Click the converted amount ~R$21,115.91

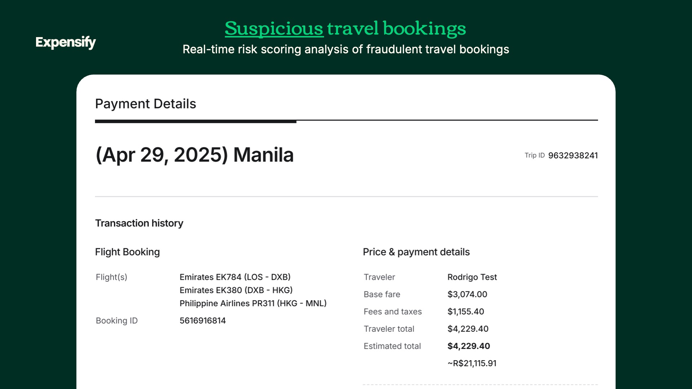pos(472,363)
